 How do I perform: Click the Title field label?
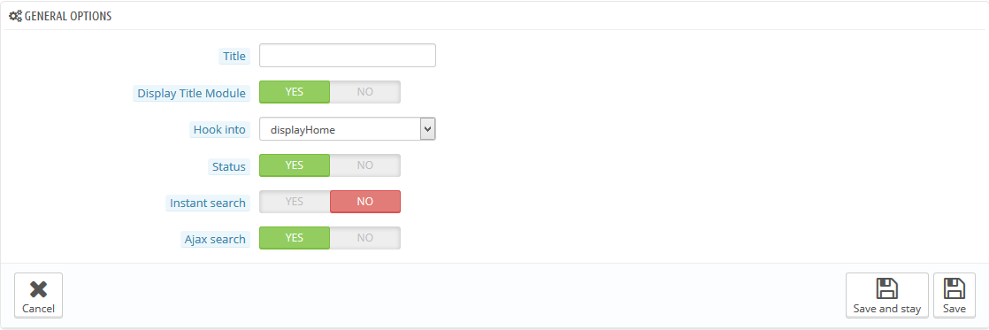tap(234, 56)
